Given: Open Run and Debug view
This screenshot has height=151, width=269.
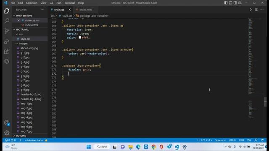Looking at the screenshot, I should [x=7, y=41].
